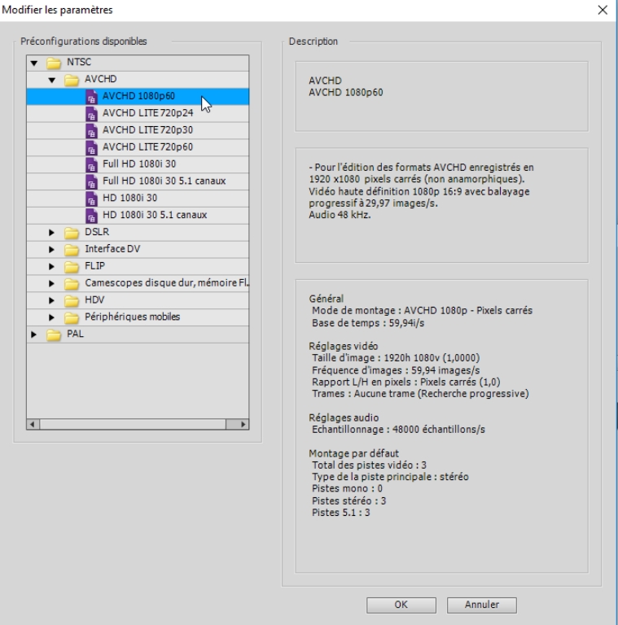Click the Camescopes disque dur folder icon

coord(72,284)
